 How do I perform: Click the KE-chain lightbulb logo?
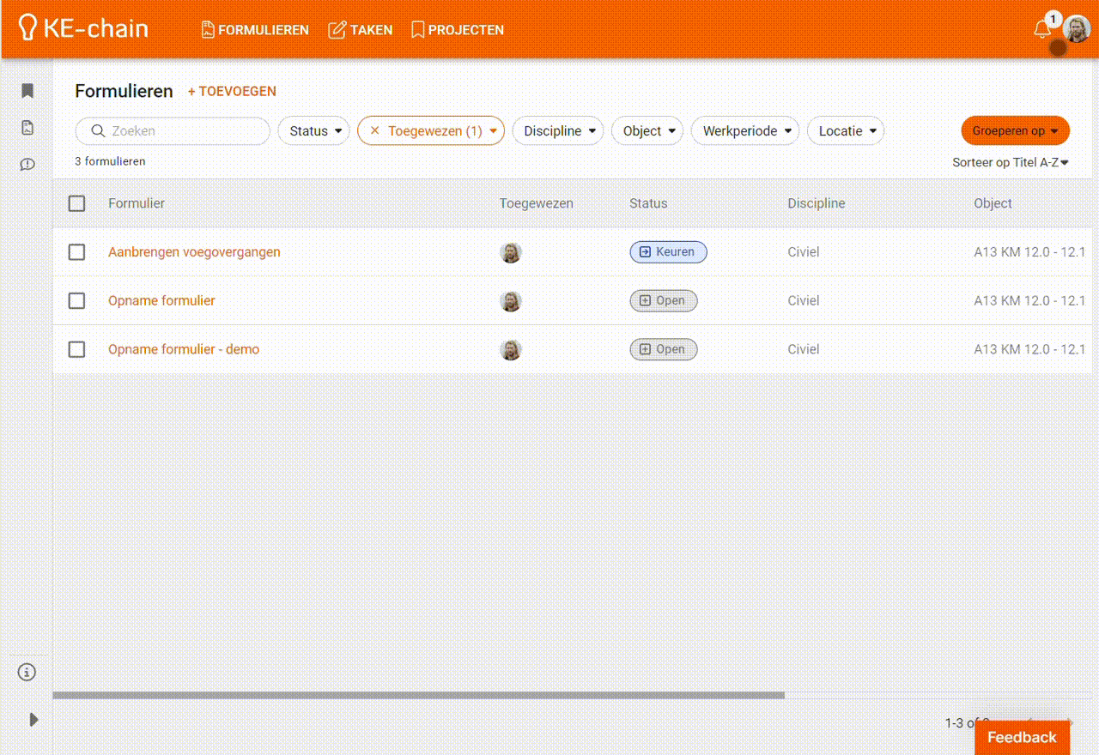pyautogui.click(x=28, y=28)
